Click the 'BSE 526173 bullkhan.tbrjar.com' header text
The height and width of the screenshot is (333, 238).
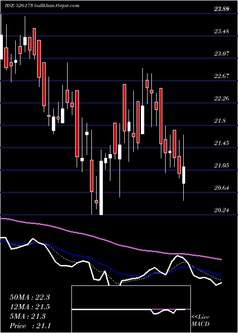42,6
